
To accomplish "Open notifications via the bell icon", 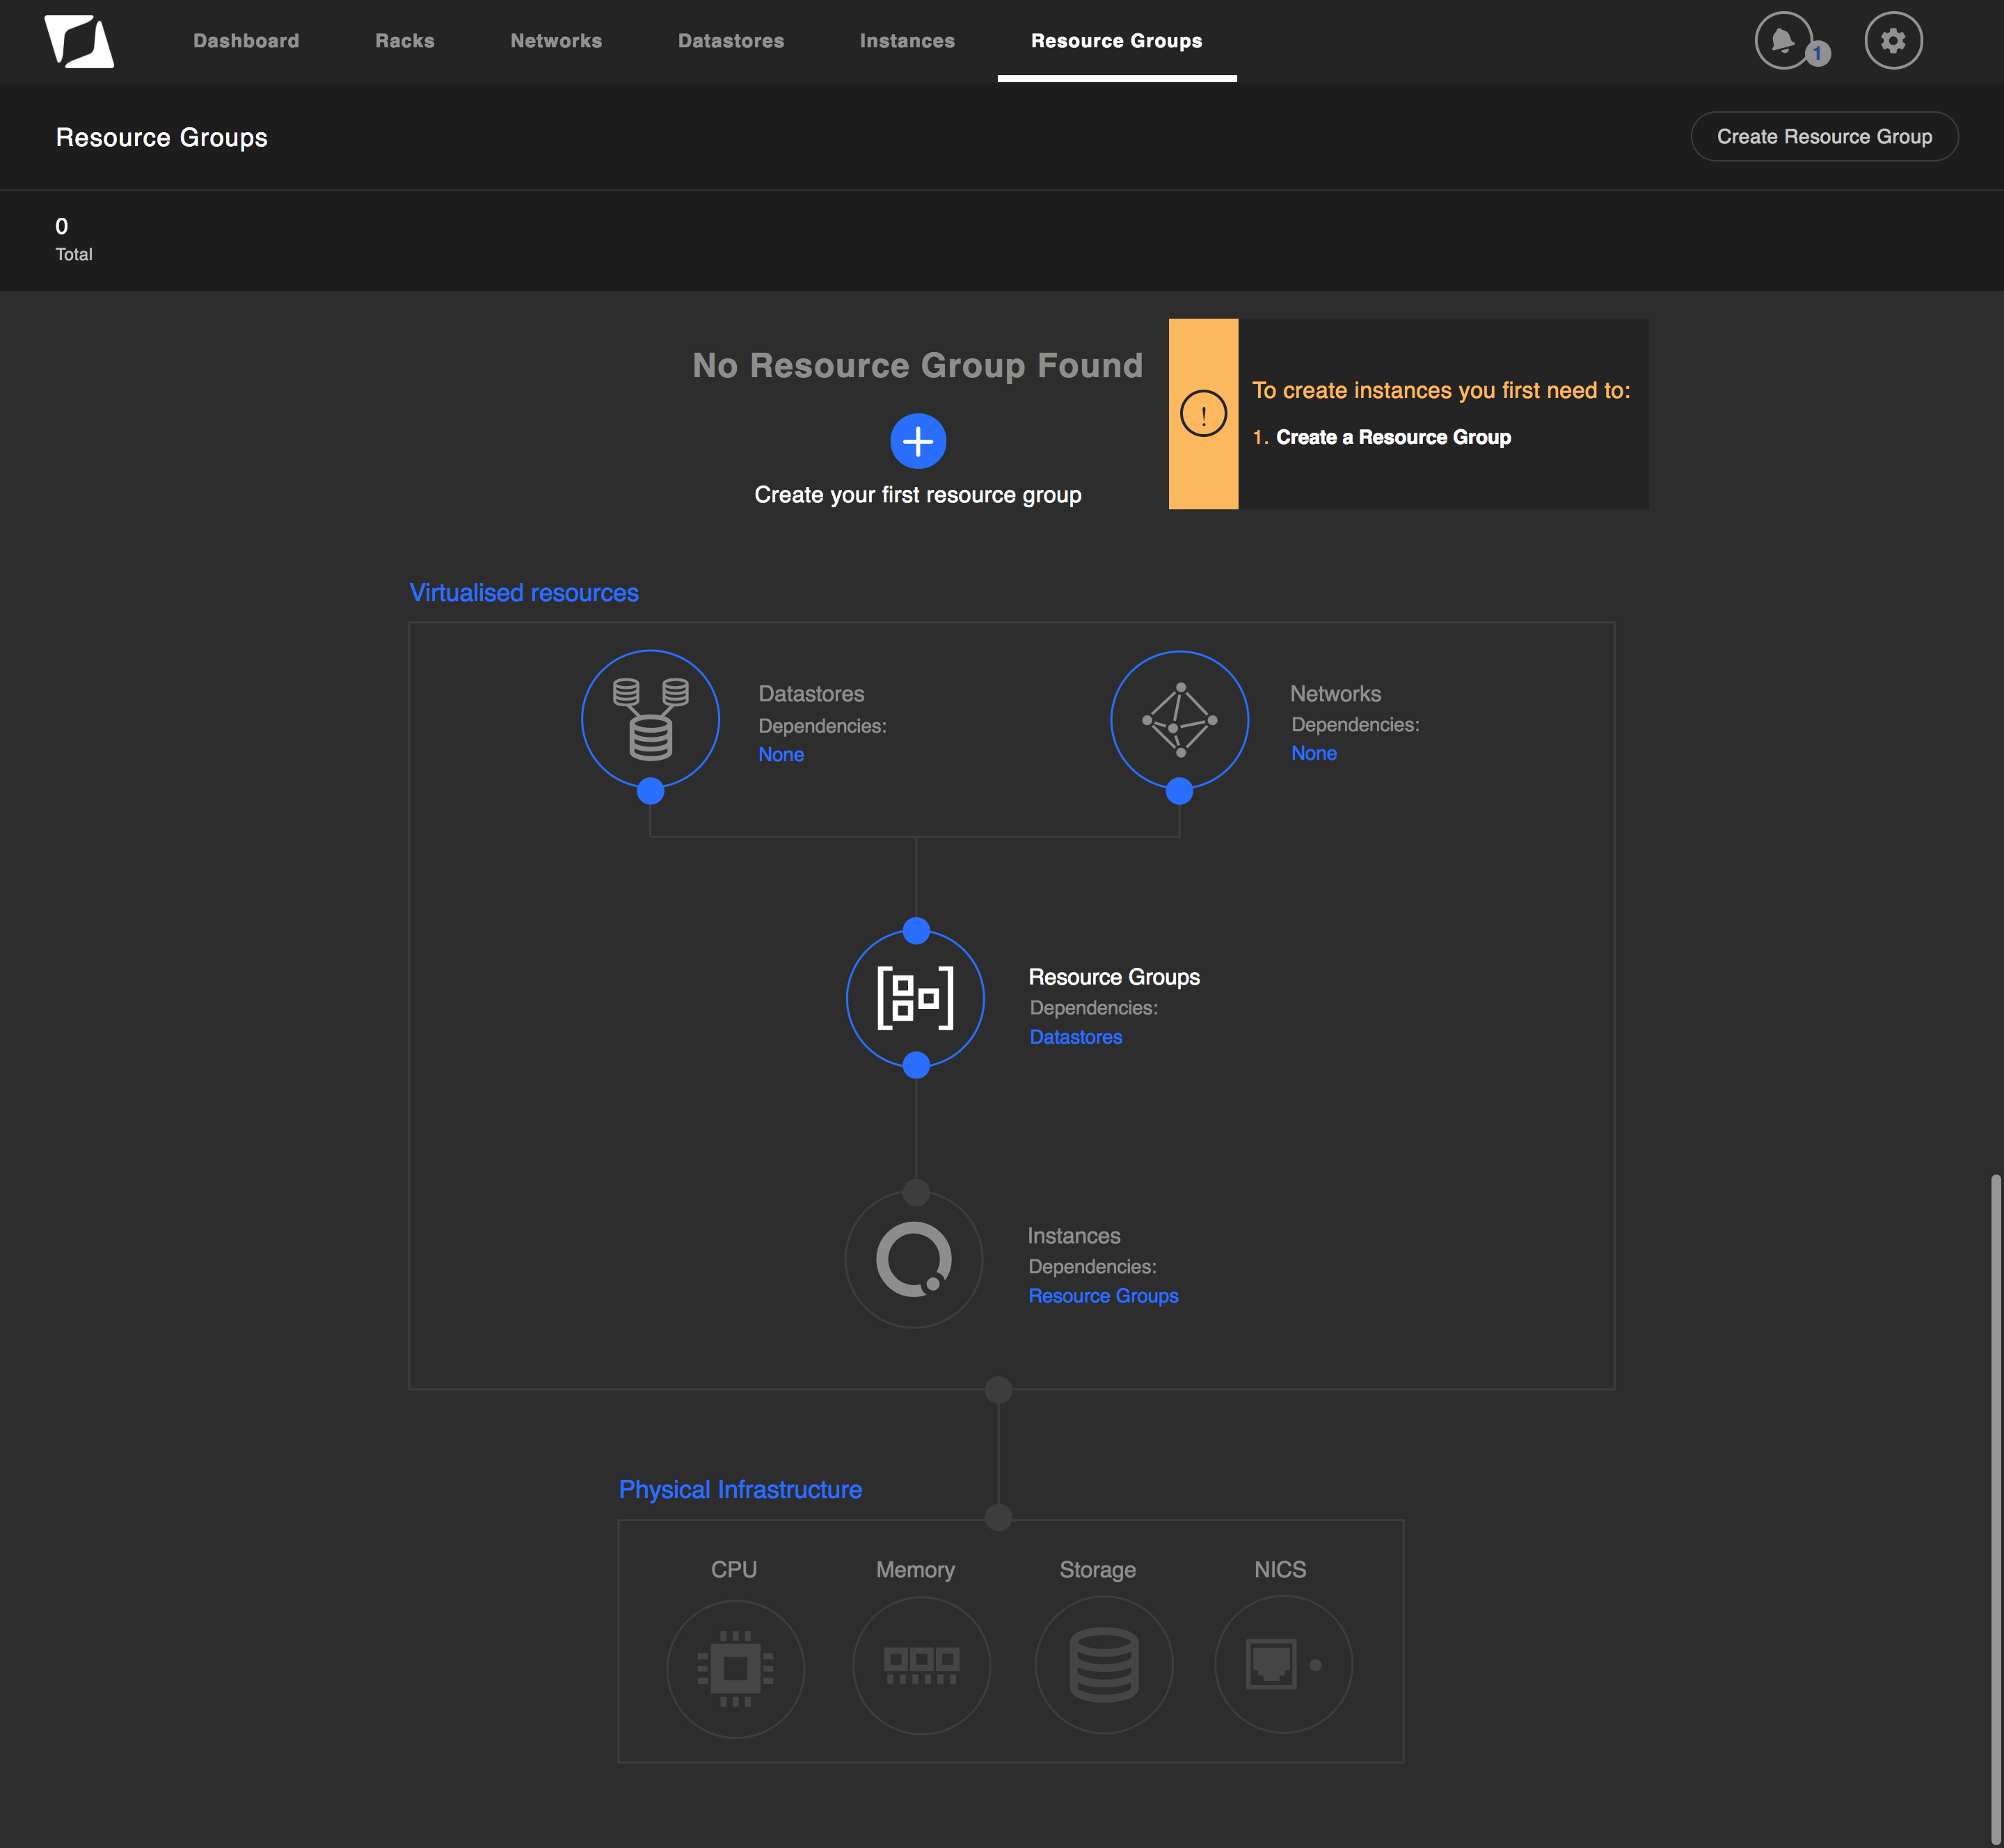I will (1782, 40).
